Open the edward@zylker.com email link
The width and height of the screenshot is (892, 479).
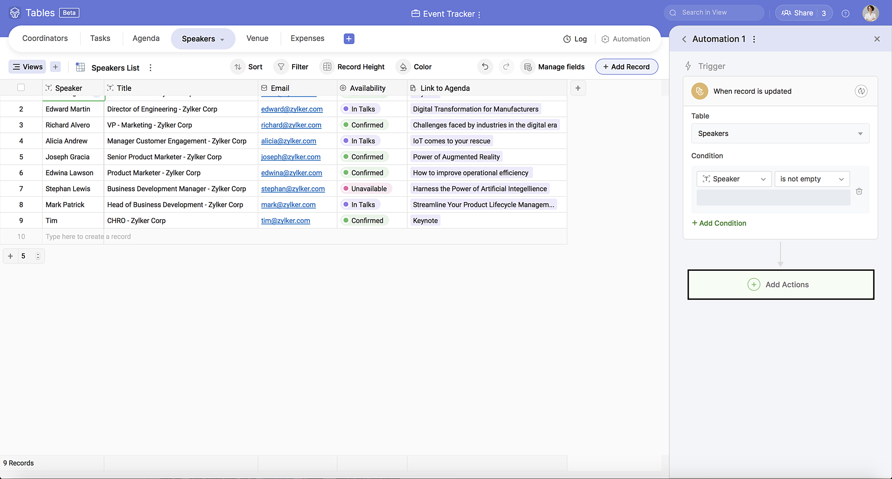click(292, 109)
